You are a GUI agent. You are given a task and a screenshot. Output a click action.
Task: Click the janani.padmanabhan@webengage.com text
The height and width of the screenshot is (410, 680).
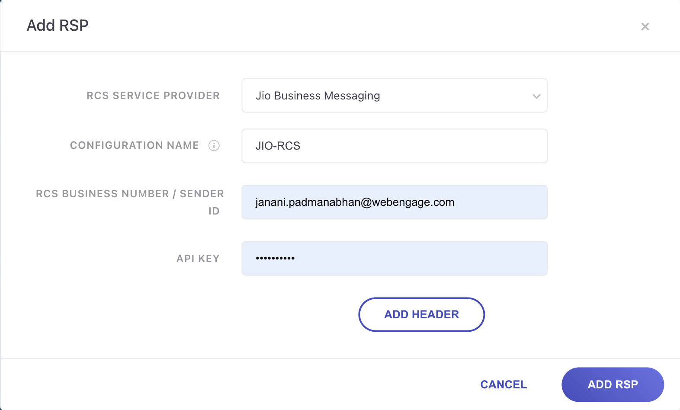click(355, 202)
